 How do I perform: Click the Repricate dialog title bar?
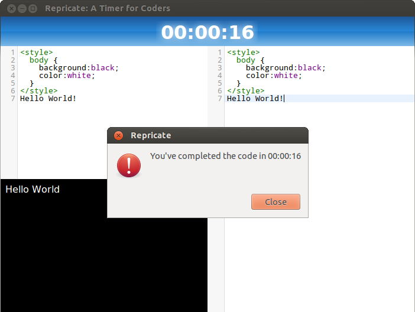[x=208, y=135]
